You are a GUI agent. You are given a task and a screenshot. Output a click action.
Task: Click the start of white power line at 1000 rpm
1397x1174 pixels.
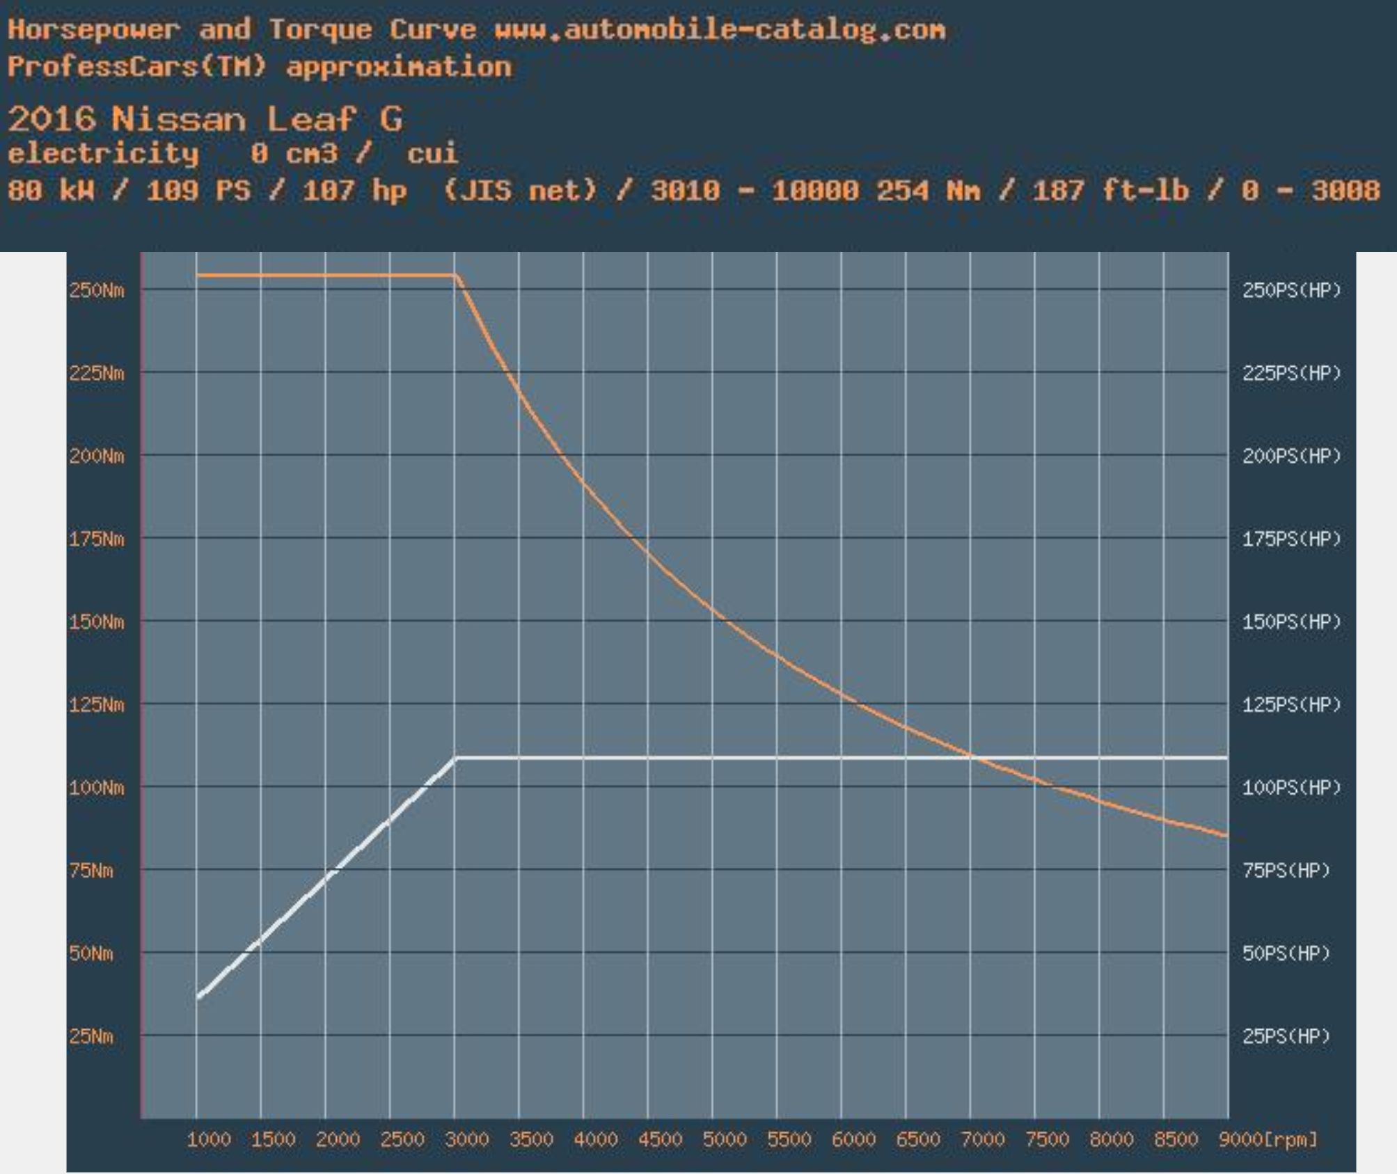click(x=199, y=997)
